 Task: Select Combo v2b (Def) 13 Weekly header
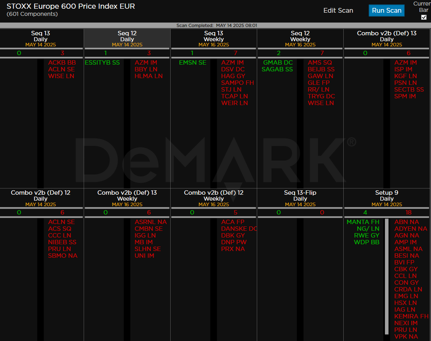click(127, 198)
